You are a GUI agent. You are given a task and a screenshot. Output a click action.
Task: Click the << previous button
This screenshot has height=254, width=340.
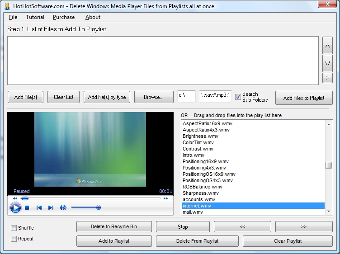pos(242,226)
